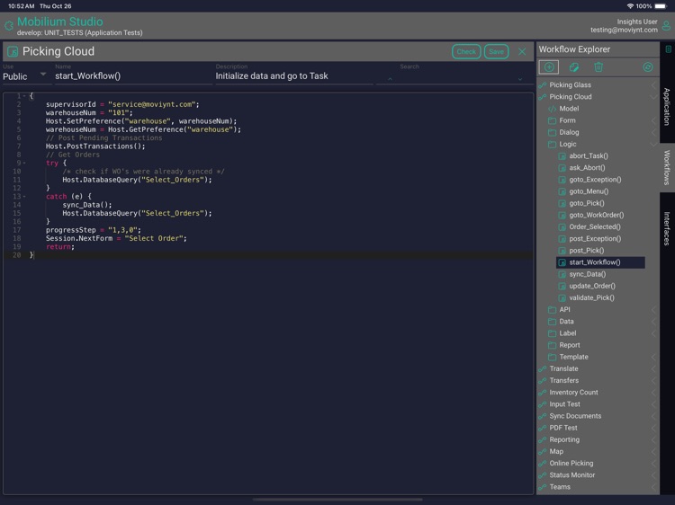The width and height of the screenshot is (675, 505).
Task: Expand the Label folder chevron
Action: pos(654,333)
